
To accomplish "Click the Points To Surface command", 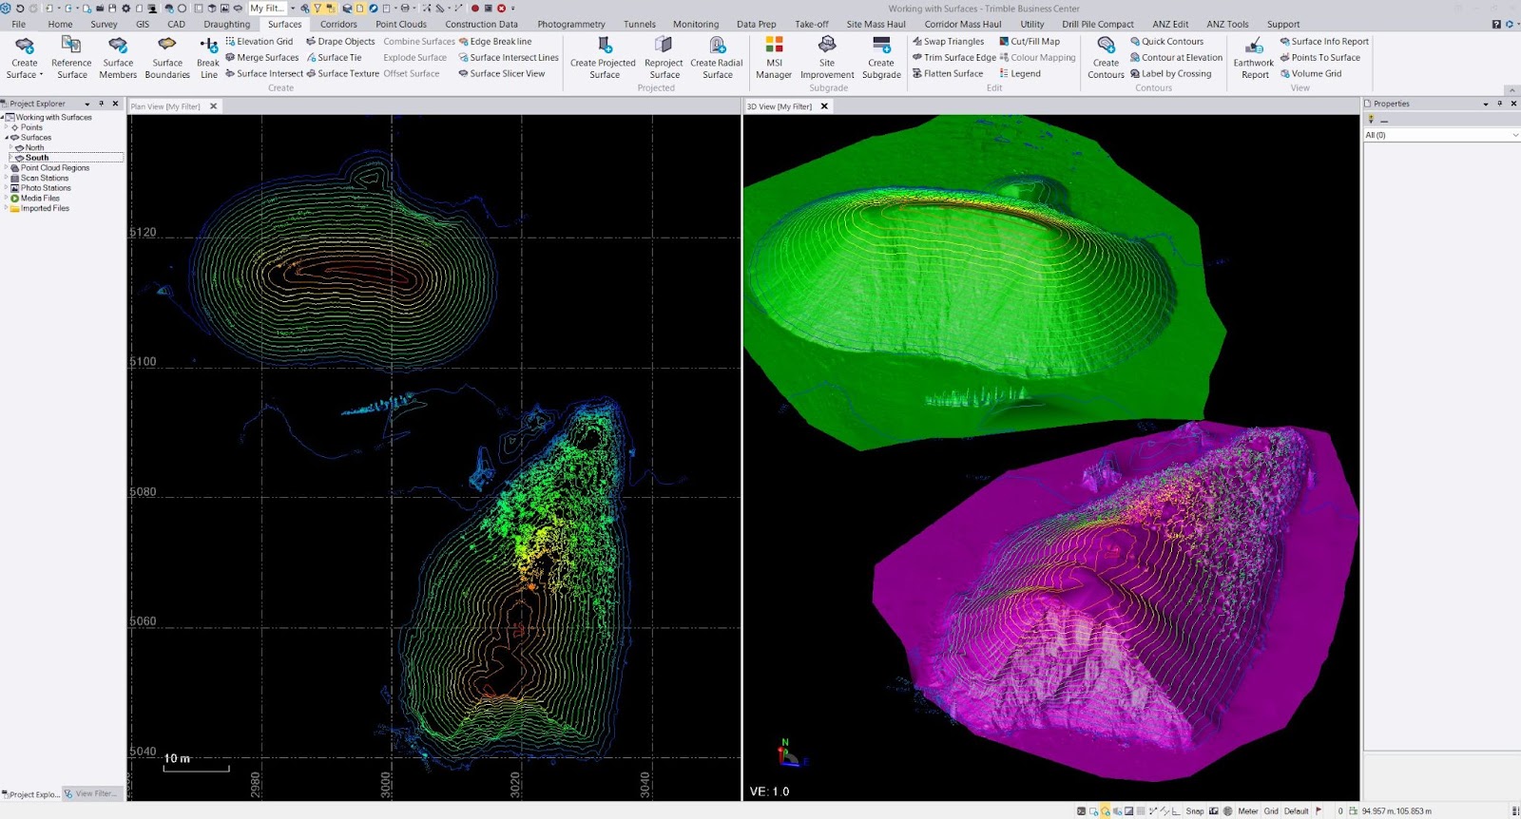I will point(1319,58).
